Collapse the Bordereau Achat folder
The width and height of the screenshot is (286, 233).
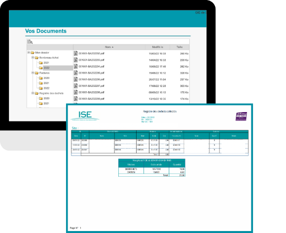coord(33,58)
